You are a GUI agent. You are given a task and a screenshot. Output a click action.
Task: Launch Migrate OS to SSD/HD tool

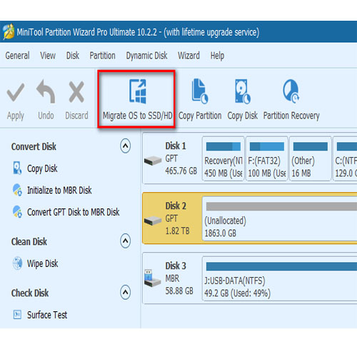[136, 99]
